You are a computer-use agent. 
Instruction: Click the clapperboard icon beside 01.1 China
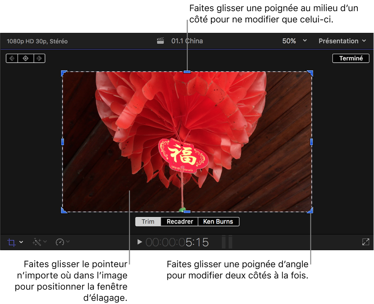coord(160,41)
